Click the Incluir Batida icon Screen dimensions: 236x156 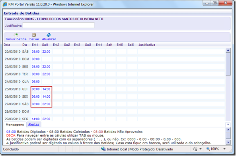[16, 35]
